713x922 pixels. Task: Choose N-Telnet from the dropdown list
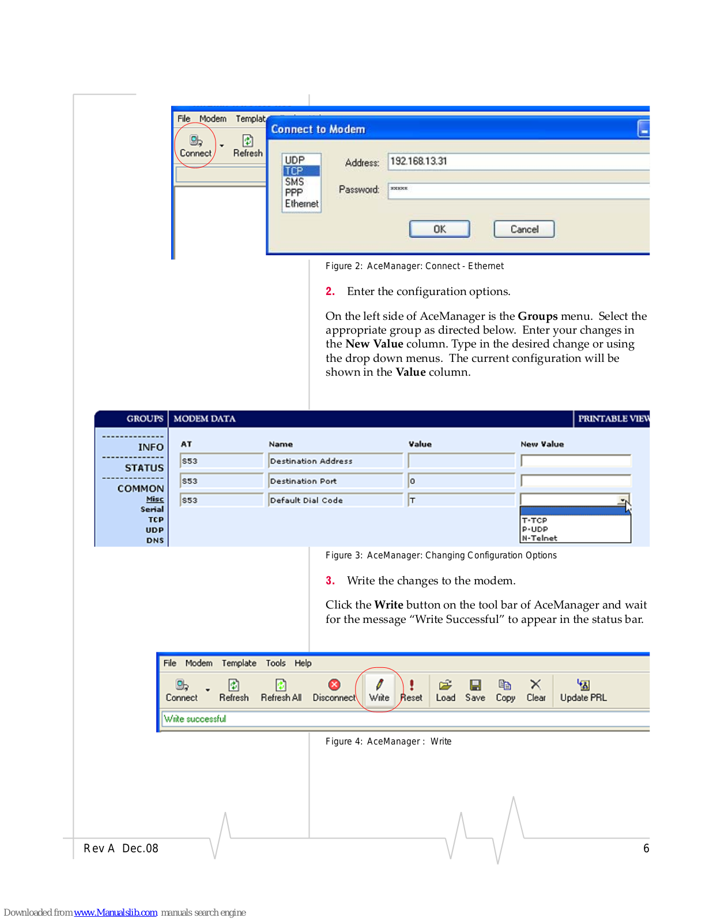tap(575, 538)
